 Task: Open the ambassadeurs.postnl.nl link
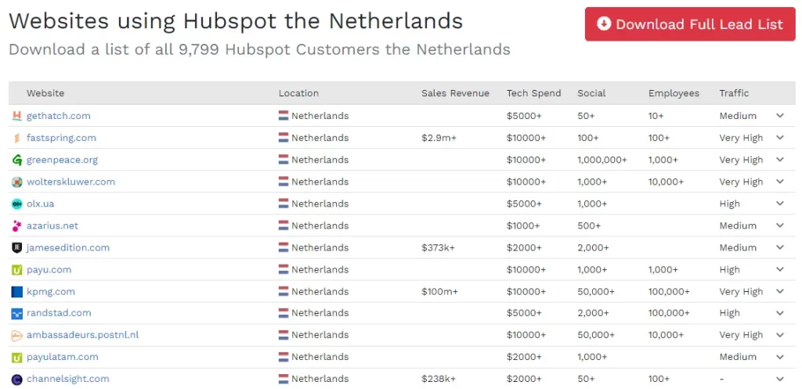[83, 335]
